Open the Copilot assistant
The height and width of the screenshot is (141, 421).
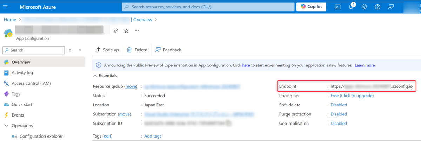click(x=311, y=7)
